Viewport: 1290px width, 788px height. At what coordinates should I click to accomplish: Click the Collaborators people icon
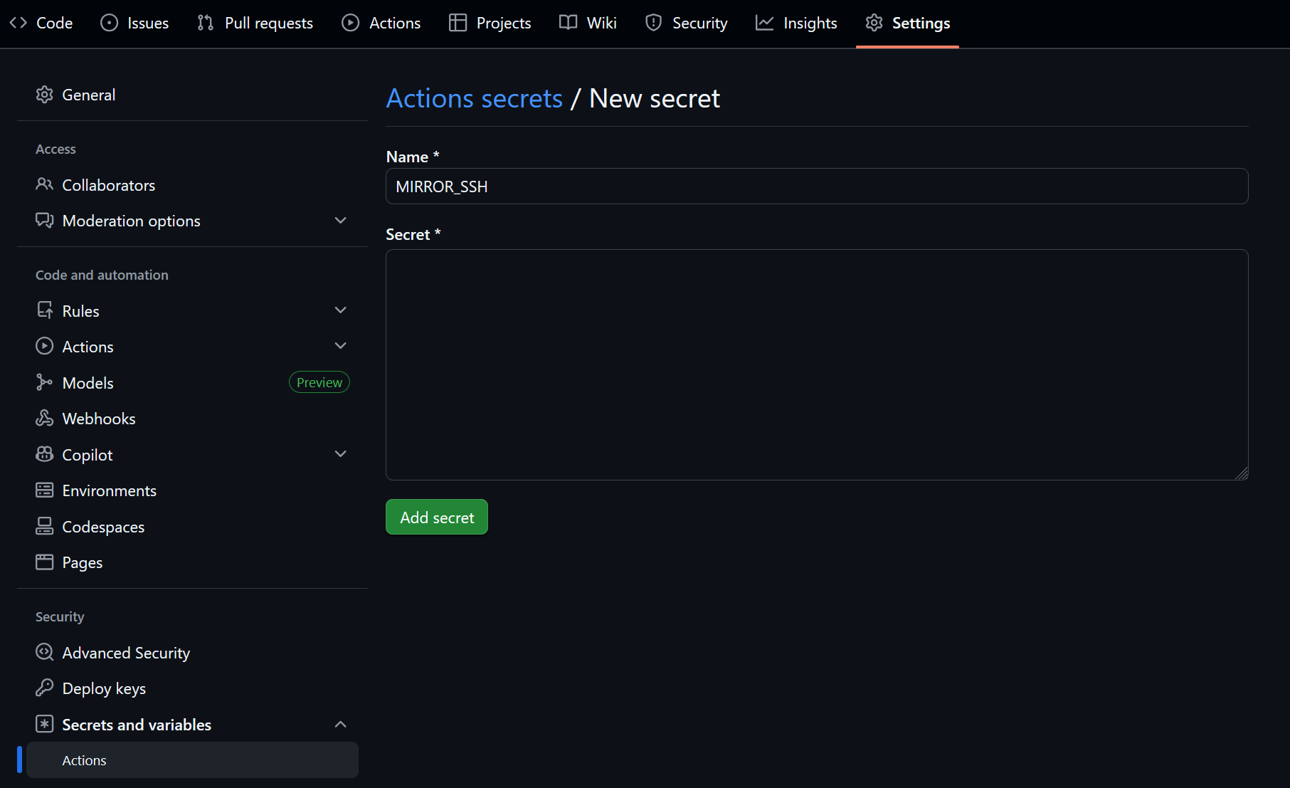click(x=44, y=185)
